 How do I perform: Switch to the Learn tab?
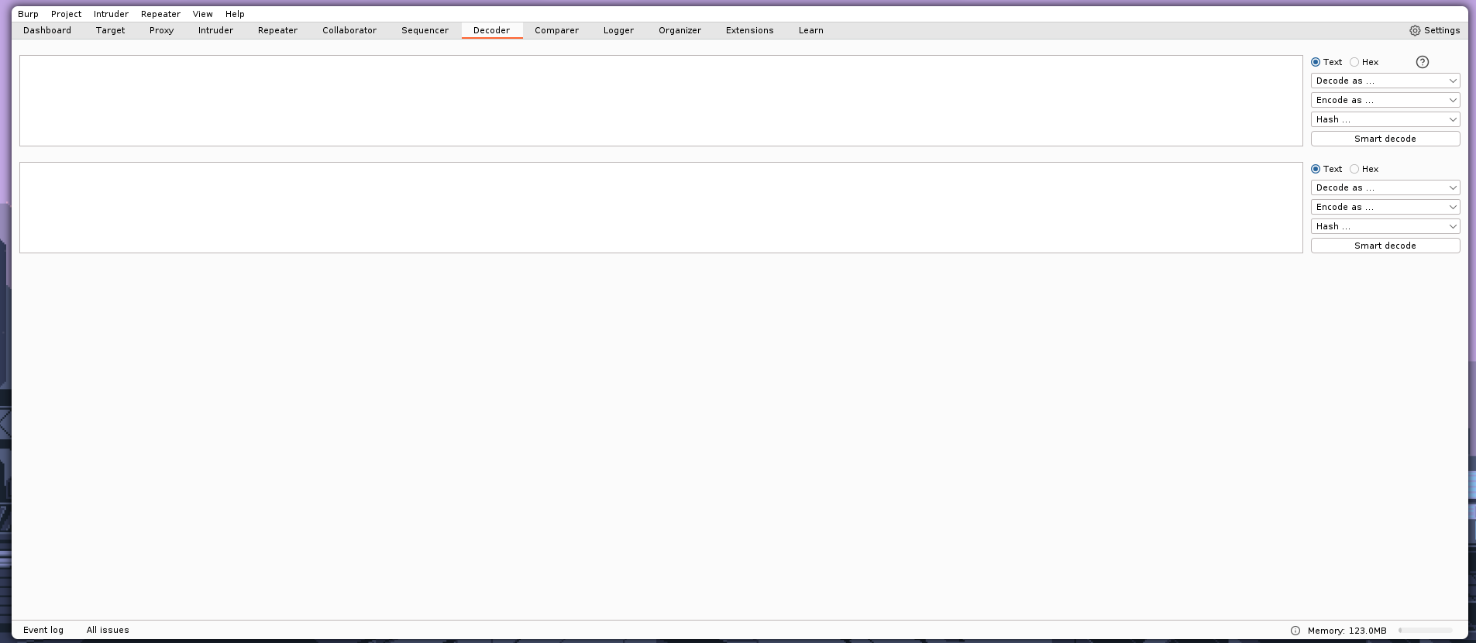[811, 30]
